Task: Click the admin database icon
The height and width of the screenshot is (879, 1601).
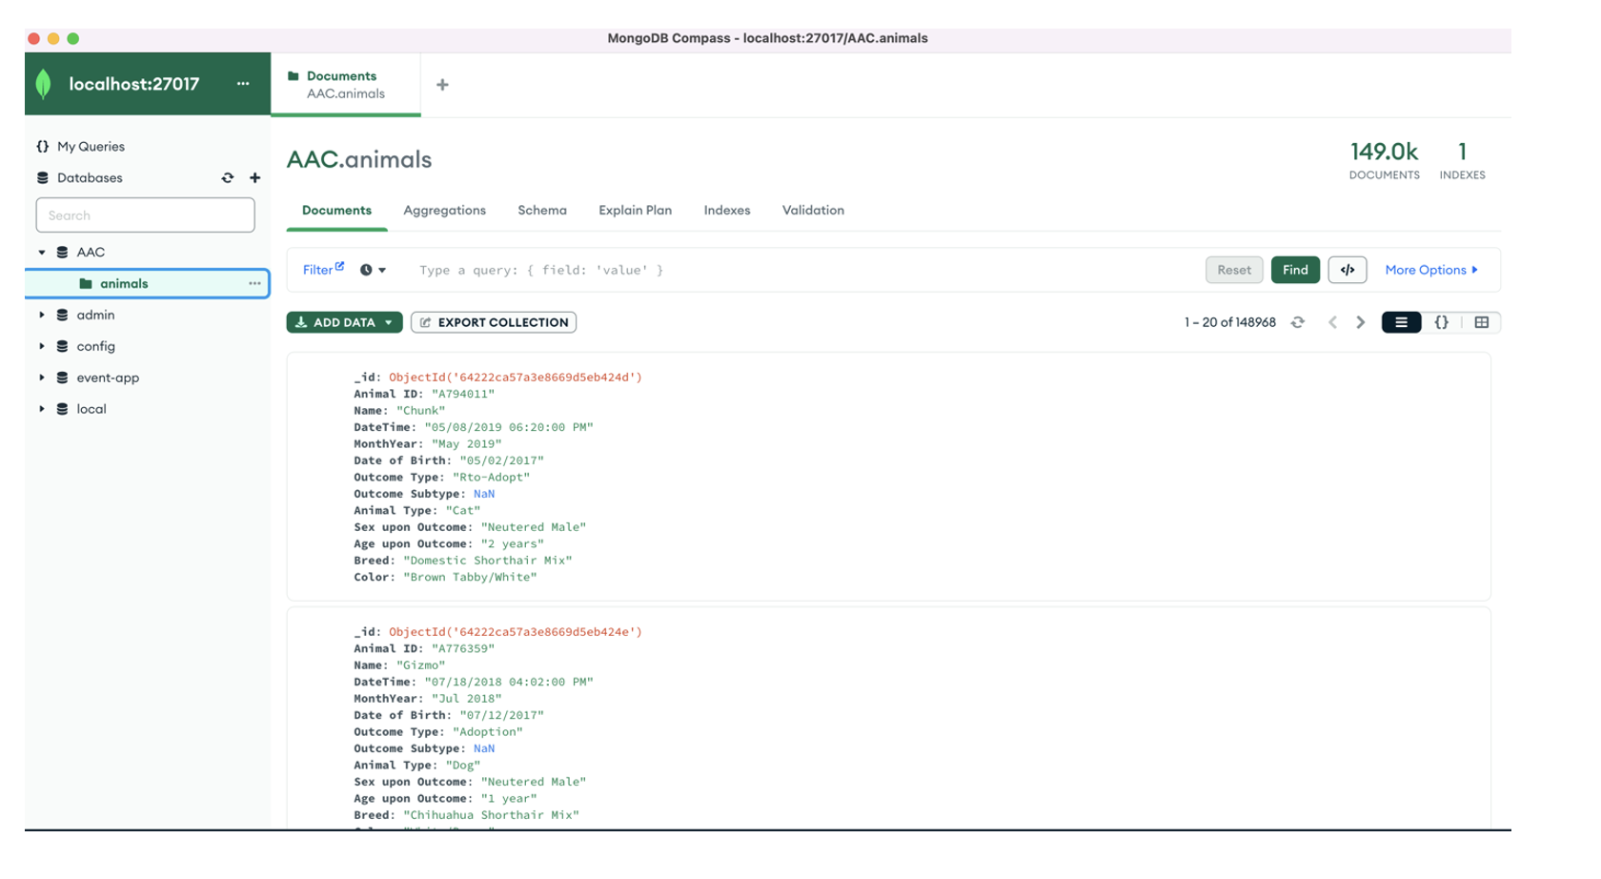Action: tap(62, 316)
